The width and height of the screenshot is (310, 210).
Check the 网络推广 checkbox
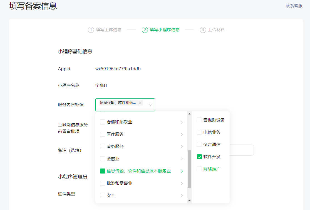point(199,169)
